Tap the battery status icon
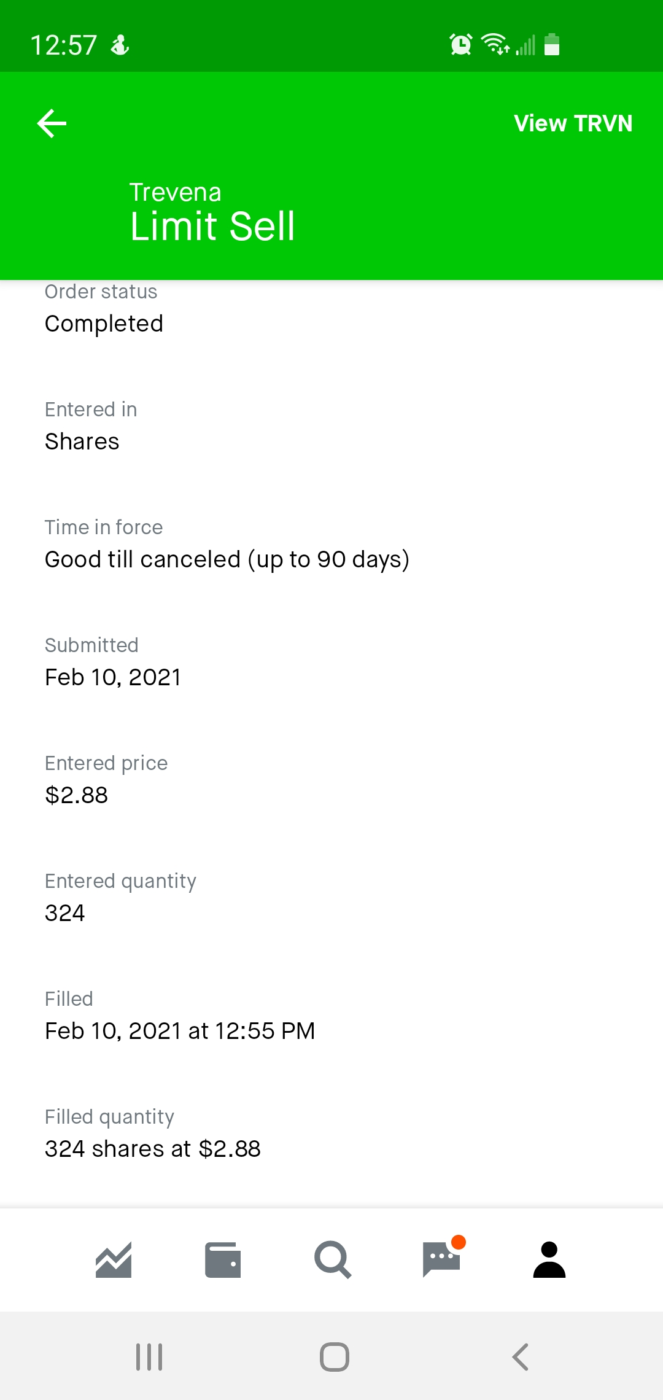 (552, 44)
